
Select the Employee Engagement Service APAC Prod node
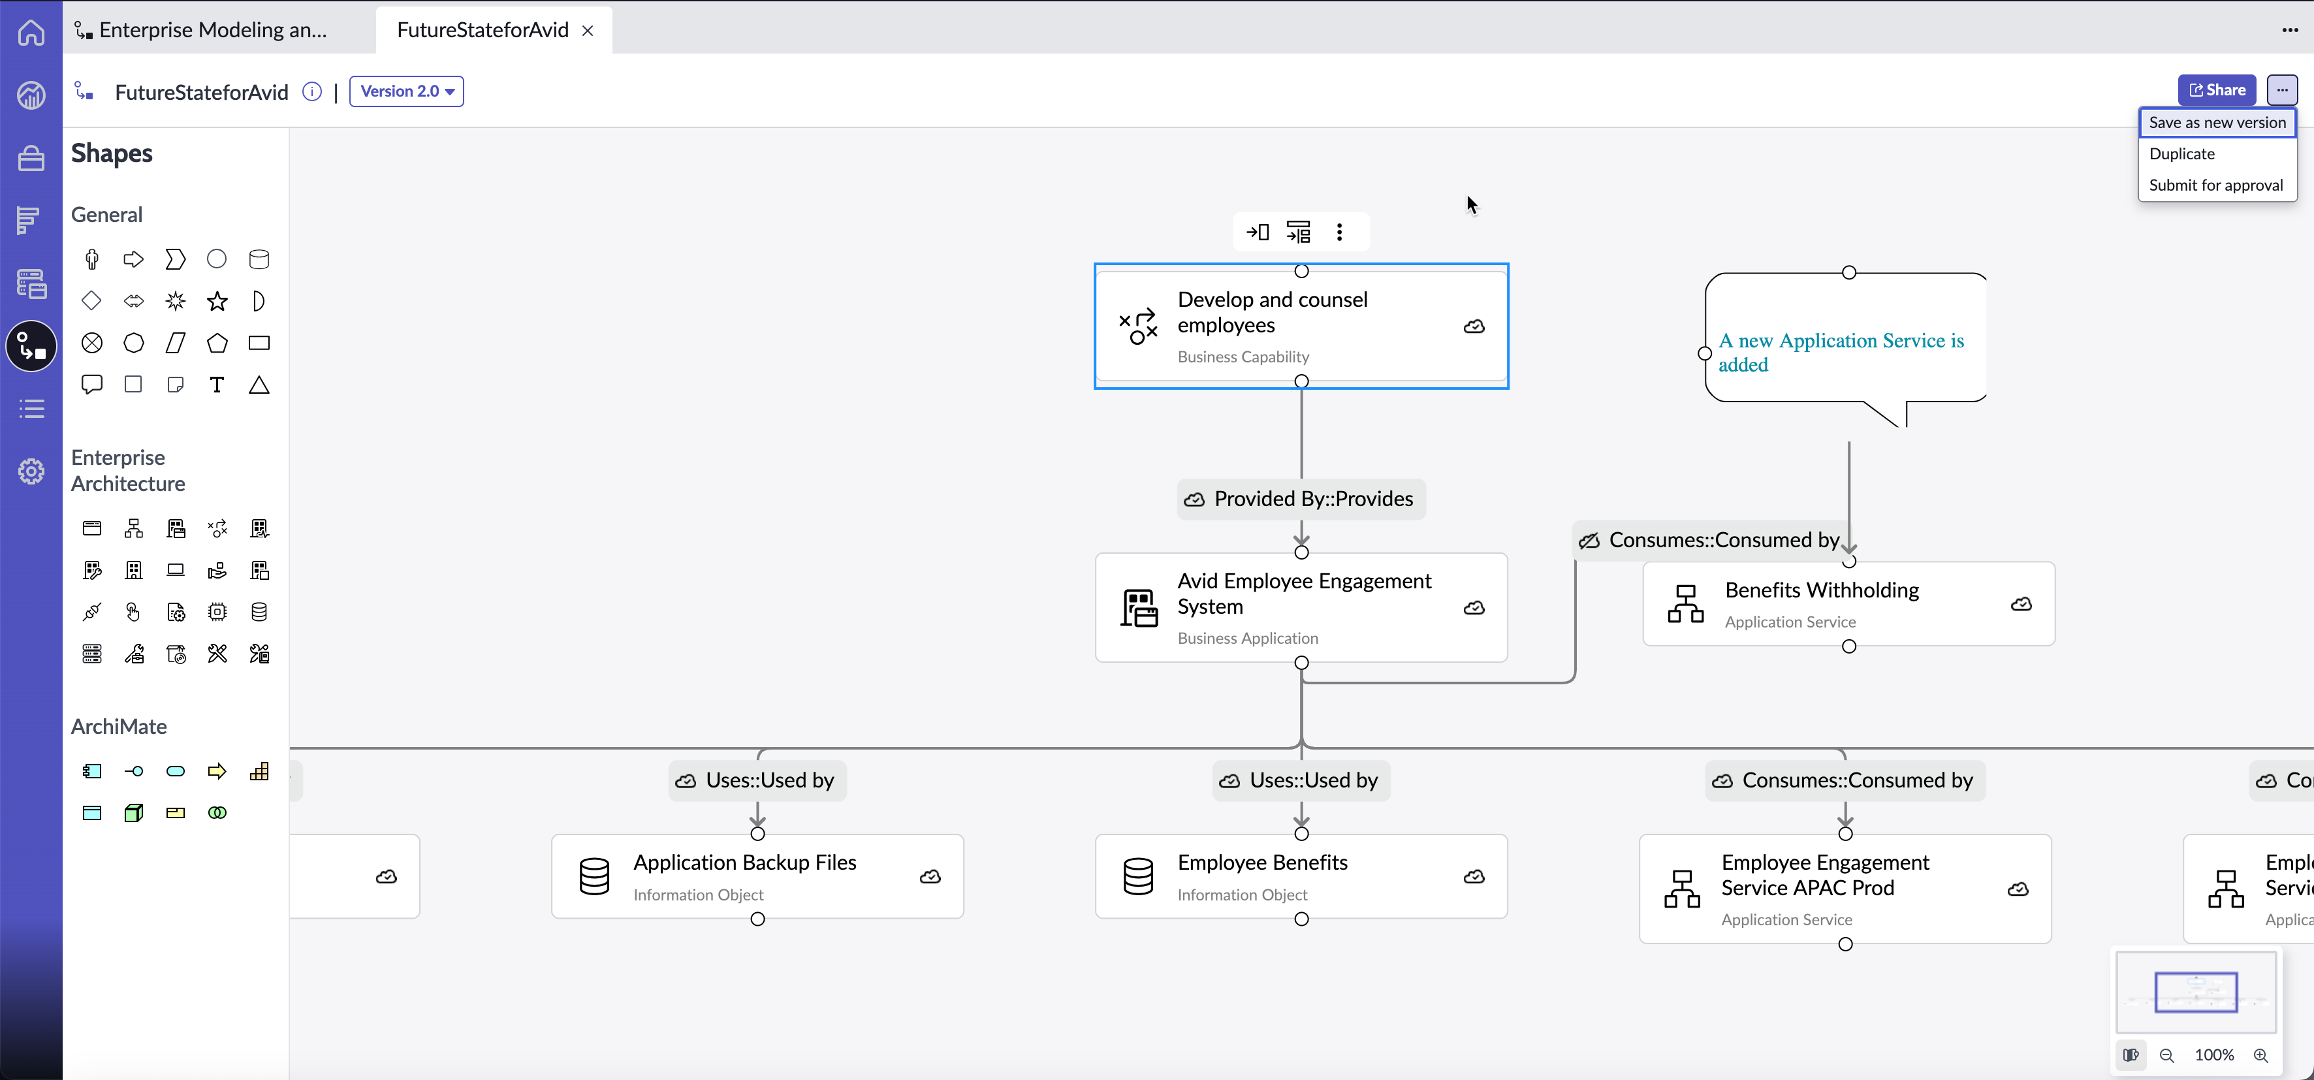click(x=1845, y=889)
